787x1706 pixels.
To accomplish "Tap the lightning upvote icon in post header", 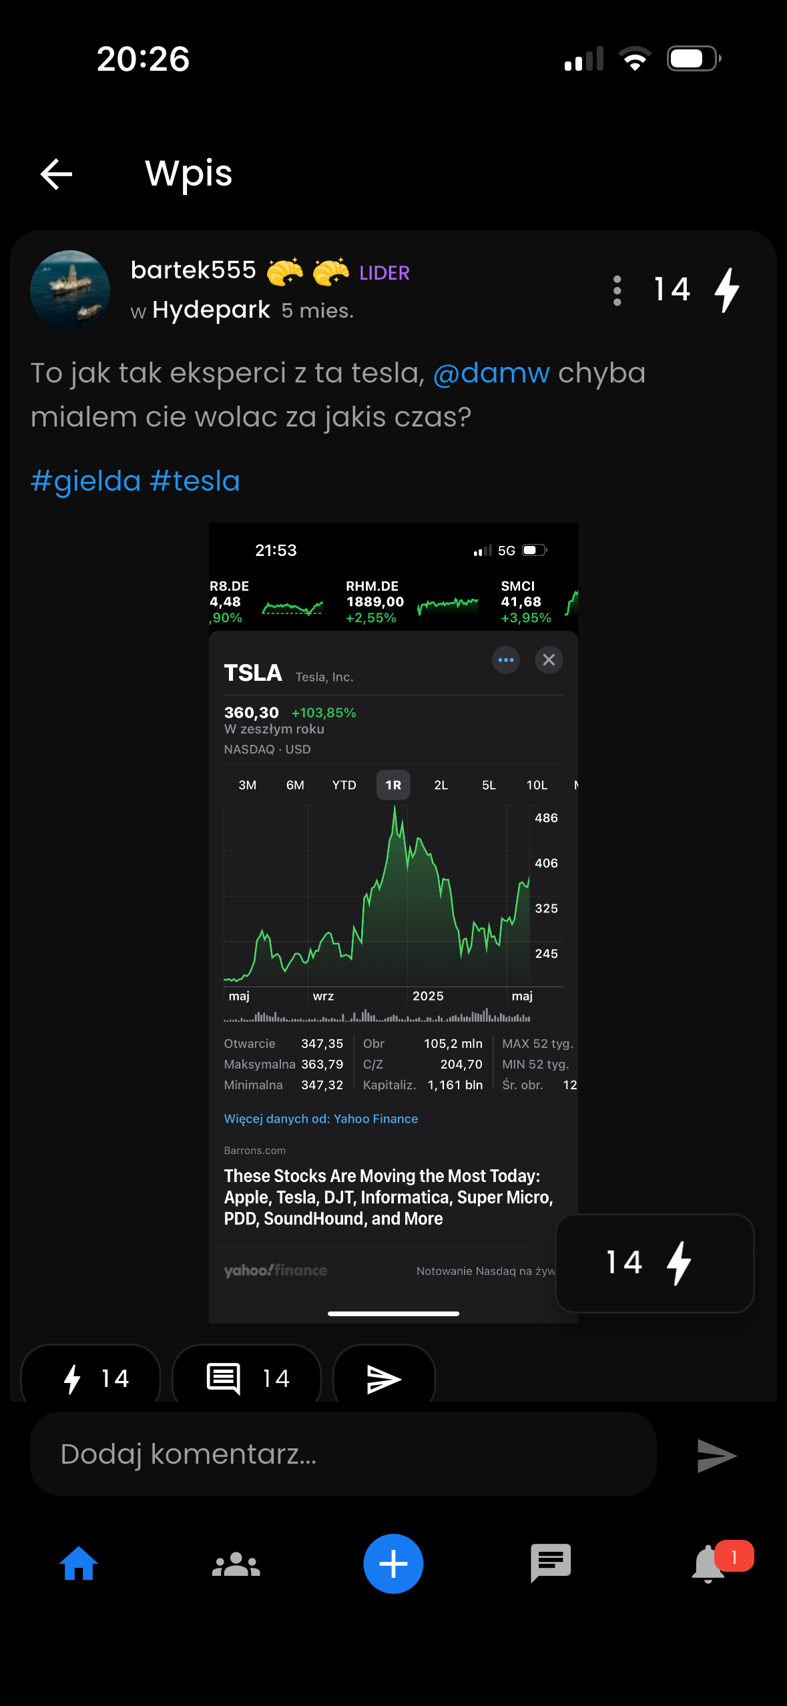I will point(726,290).
